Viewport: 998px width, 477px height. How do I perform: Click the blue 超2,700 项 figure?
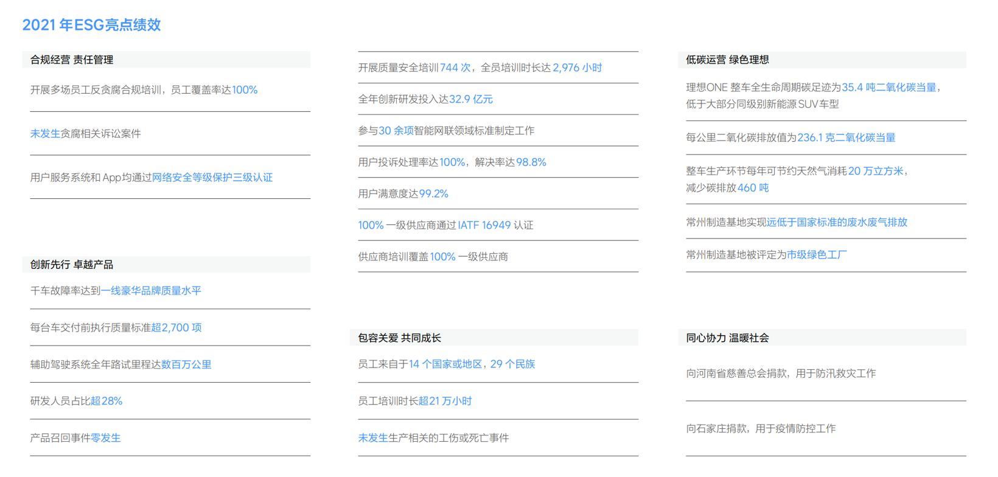[x=176, y=328]
